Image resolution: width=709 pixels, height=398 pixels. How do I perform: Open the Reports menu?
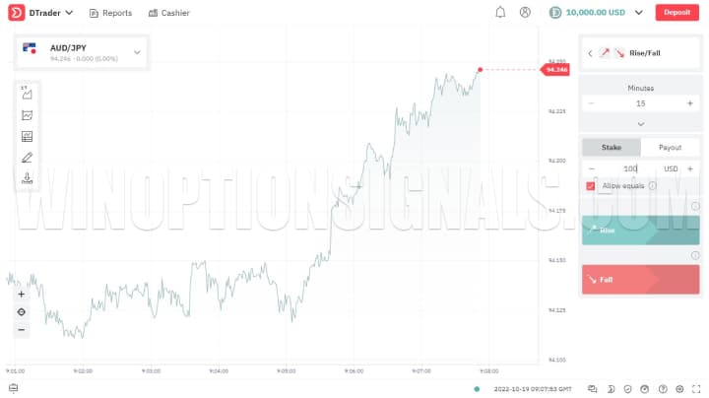click(x=109, y=13)
